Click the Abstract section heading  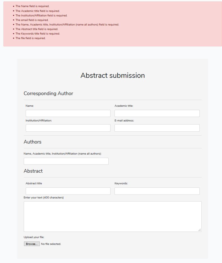click(x=33, y=171)
